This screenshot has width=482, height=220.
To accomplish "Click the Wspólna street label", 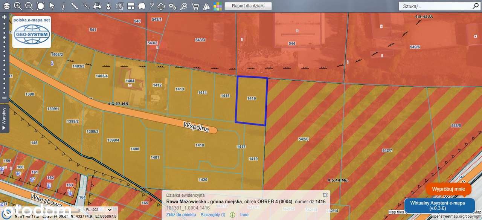I will pyautogui.click(x=196, y=127).
